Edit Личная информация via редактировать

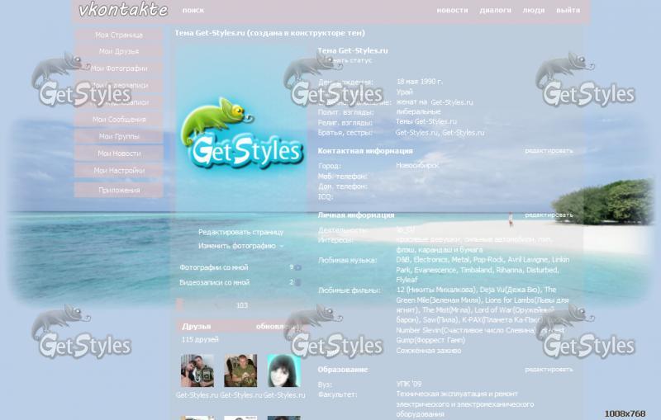tap(549, 215)
